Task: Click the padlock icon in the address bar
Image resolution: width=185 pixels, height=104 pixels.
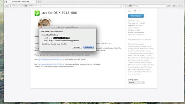Action: 10,6
